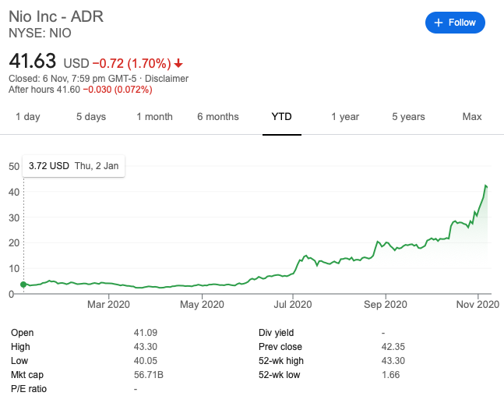Click the Div yield label
The height and width of the screenshot is (403, 504).
[x=276, y=333]
